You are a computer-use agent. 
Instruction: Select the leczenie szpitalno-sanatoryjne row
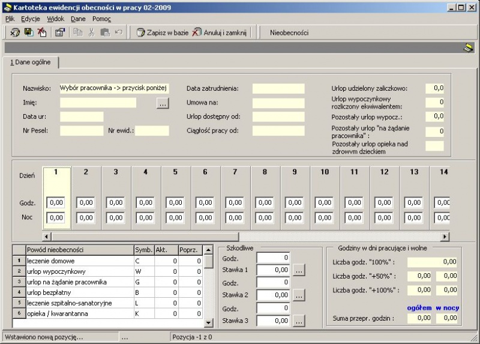pos(107,303)
